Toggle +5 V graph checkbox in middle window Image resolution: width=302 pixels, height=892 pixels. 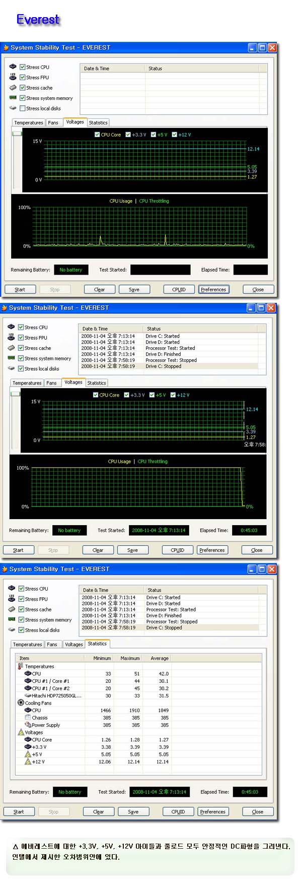point(152,395)
